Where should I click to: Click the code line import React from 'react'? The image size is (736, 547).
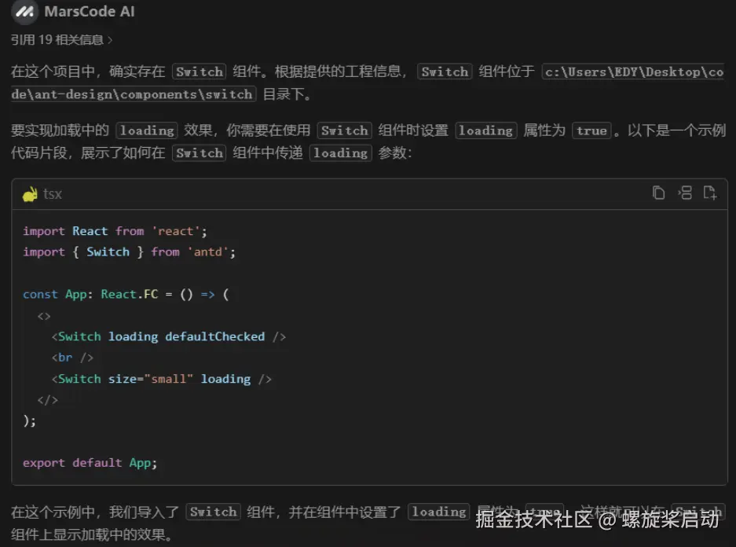(x=115, y=231)
